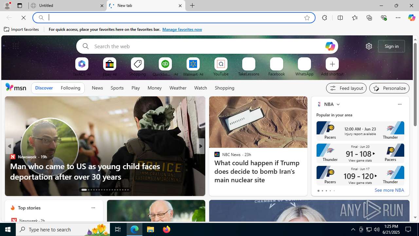Open the Extensions icon in the toolbar
Image resolution: width=419 pixels, height=236 pixels.
(x=324, y=18)
